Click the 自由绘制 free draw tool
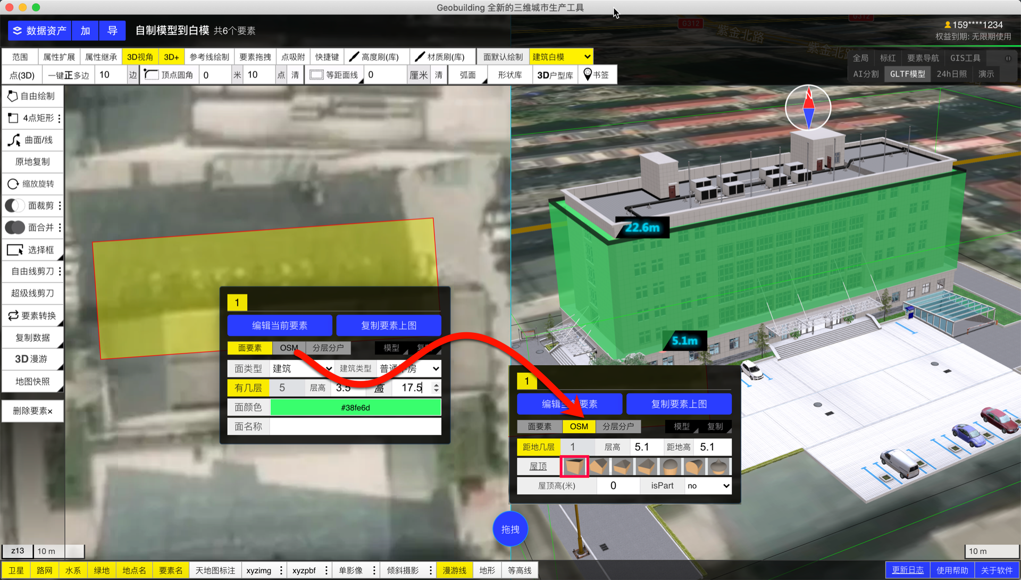 (x=32, y=96)
